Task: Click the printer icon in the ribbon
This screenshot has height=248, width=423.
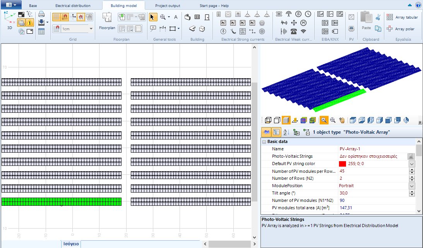Action: (41, 14)
